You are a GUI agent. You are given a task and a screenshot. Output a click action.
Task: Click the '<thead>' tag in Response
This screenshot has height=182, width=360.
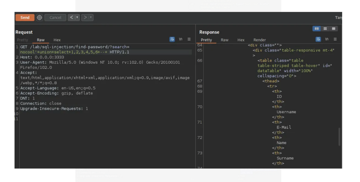pyautogui.click(x=271, y=81)
